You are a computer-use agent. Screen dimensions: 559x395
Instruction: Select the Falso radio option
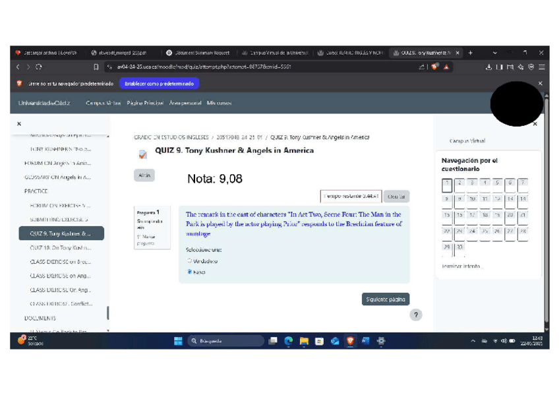[x=190, y=272]
